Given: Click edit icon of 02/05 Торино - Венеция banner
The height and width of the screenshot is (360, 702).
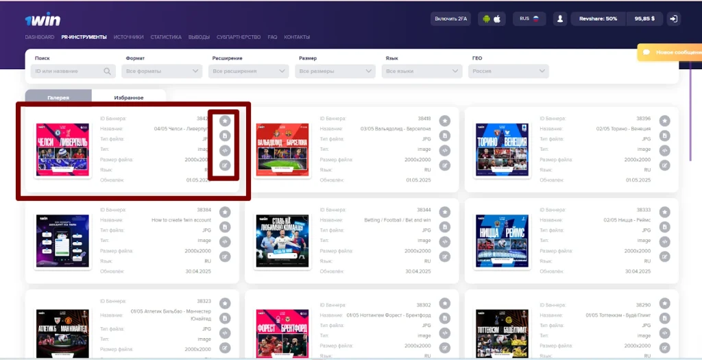Looking at the screenshot, I should pyautogui.click(x=665, y=165).
